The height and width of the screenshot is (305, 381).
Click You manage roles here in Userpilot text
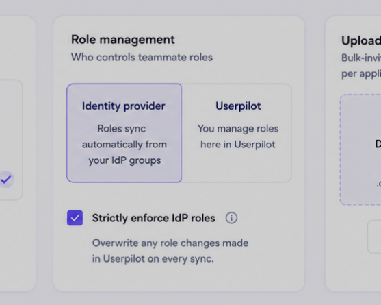(x=238, y=136)
